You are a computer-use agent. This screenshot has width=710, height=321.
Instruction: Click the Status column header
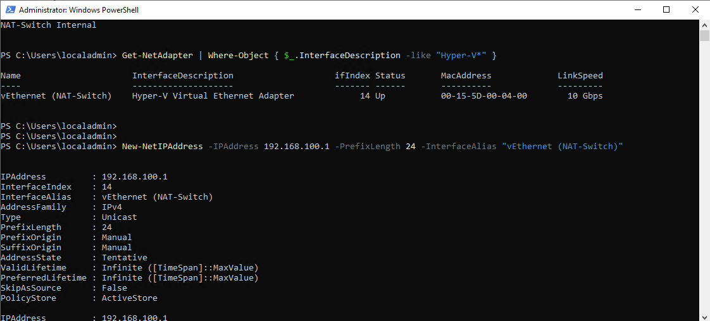390,75
